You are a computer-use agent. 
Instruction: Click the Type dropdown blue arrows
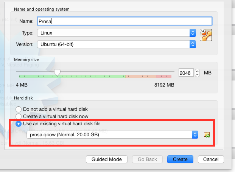coord(193,33)
